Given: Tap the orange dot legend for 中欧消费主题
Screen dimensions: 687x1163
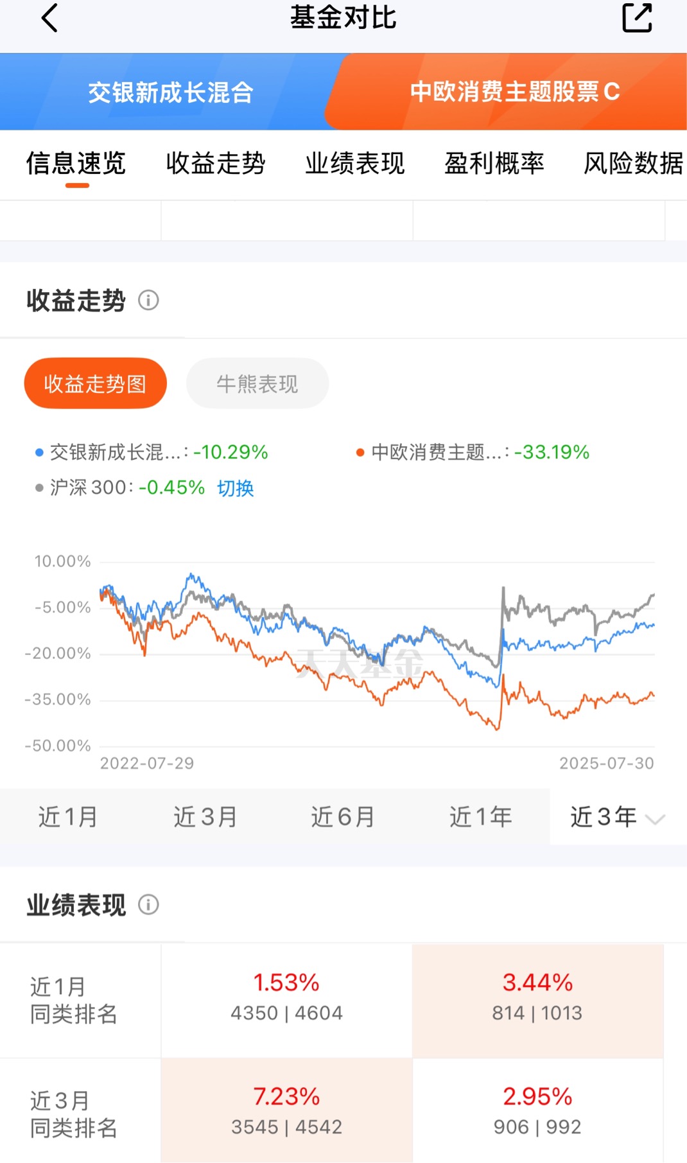Looking at the screenshot, I should click(x=360, y=453).
